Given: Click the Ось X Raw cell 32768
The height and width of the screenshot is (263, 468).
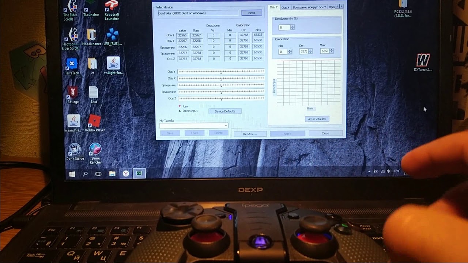Looking at the screenshot, I should pyautogui.click(x=197, y=41).
